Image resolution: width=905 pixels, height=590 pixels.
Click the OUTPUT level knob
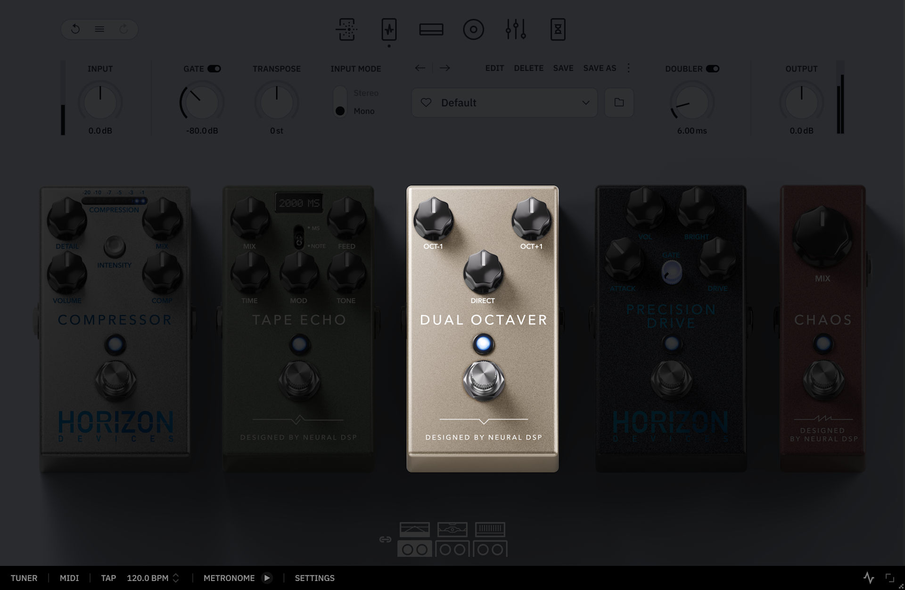click(801, 102)
